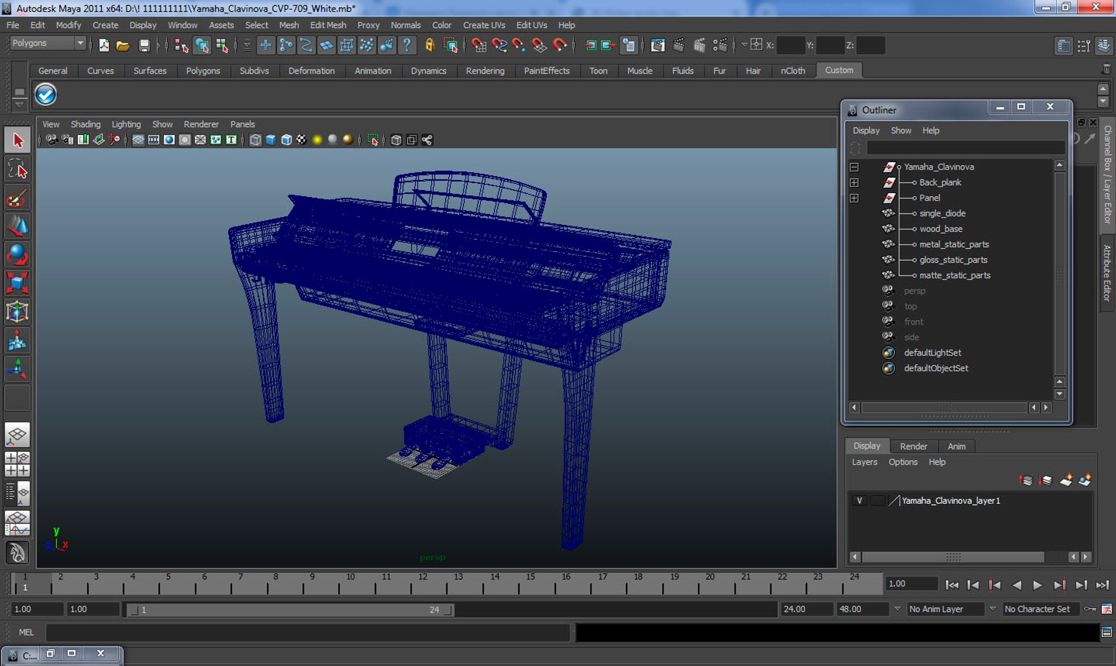Toggle wireframe display in viewport toolbar
This screenshot has width=1116, height=666.
[x=255, y=140]
